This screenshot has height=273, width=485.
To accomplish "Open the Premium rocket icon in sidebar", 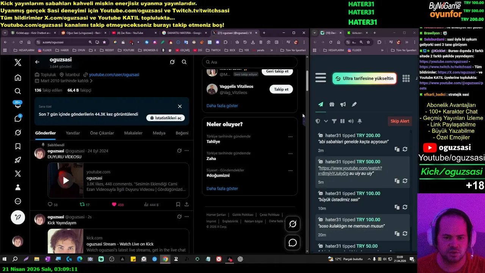I will pos(18,160).
